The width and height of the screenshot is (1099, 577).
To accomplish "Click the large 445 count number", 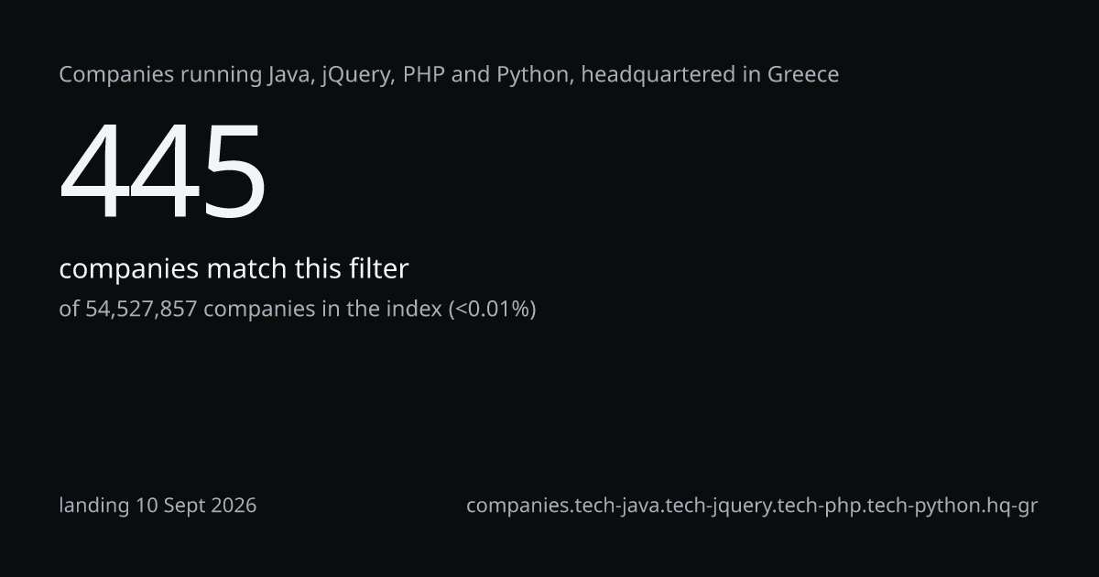I will (x=164, y=171).
